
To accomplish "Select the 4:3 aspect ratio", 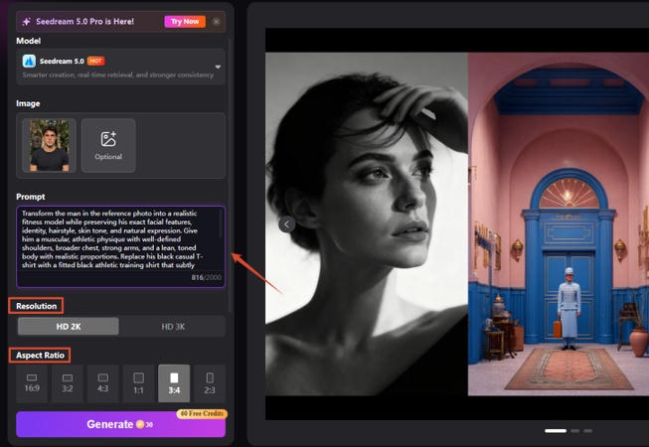I will click(103, 382).
